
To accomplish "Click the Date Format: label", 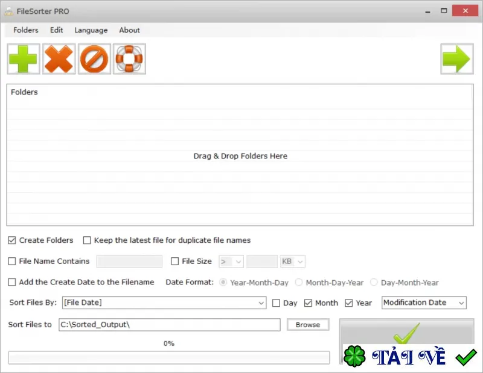I will [x=190, y=282].
